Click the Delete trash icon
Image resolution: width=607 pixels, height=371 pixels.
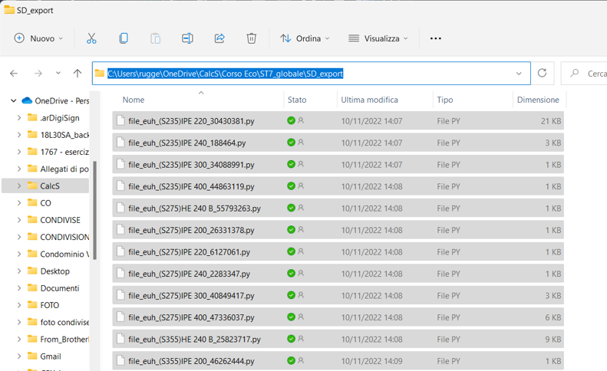251,38
